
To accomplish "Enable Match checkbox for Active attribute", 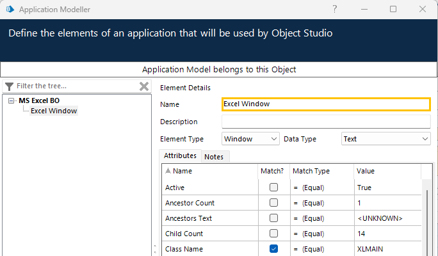I will coord(273,187).
